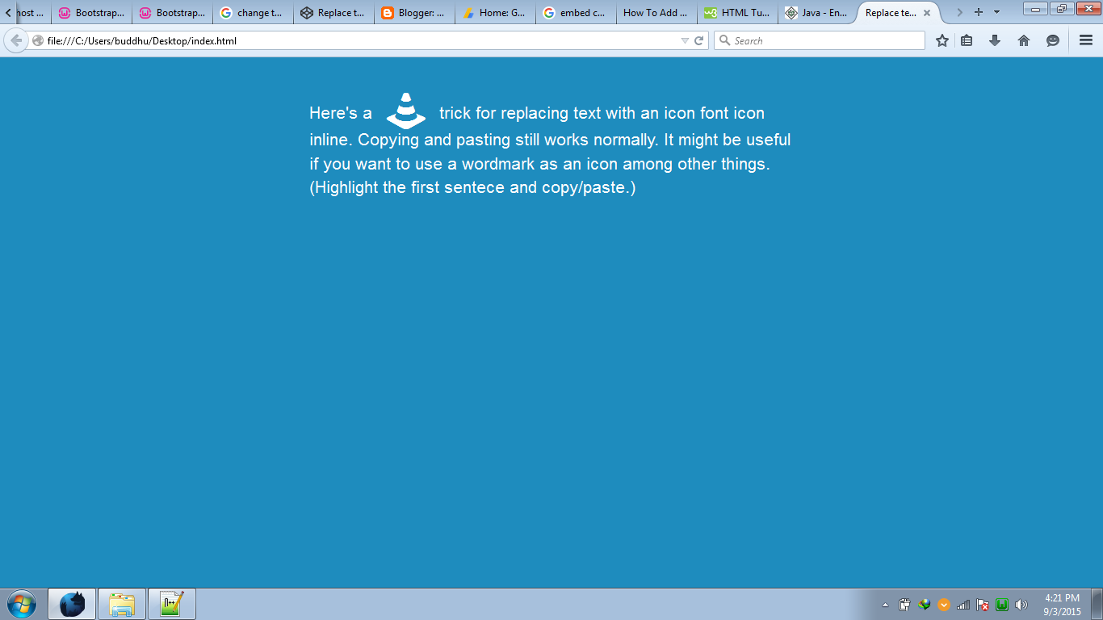Click the page reload icon
Image resolution: width=1103 pixels, height=620 pixels.
696,40
